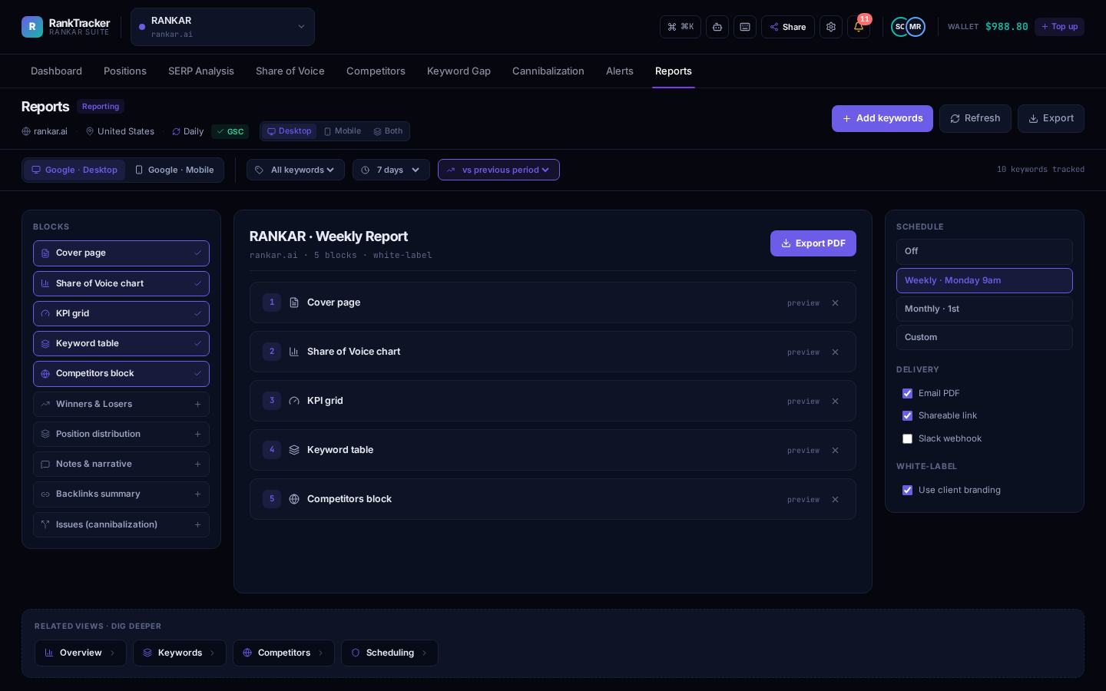Remove KPI grid block with X
Screen dimensions: 1106x691
835,401
